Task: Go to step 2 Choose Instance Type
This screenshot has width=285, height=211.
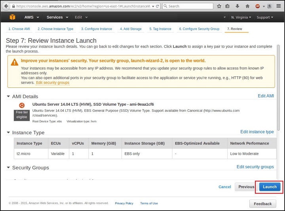Action: [x=55, y=29]
